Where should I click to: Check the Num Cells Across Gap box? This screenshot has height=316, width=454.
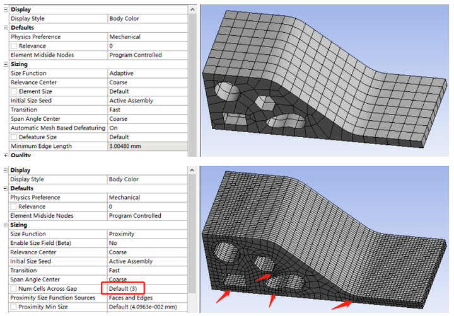pyautogui.click(x=13, y=288)
